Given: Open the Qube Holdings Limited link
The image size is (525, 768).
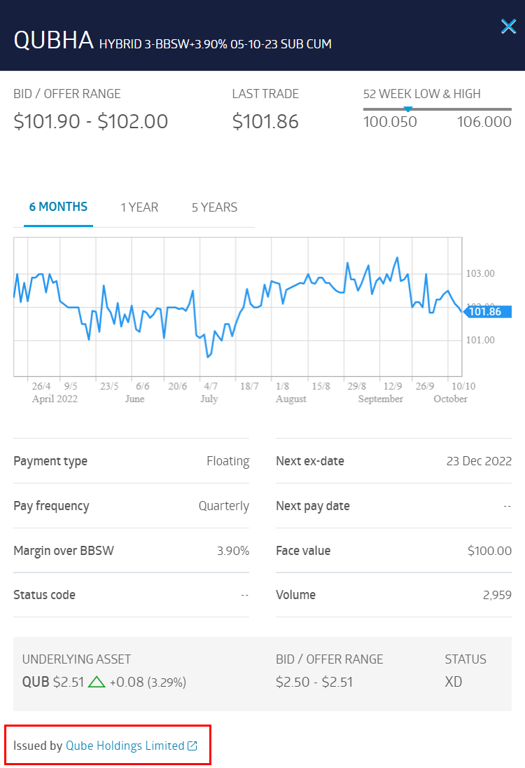Looking at the screenshot, I should click(125, 746).
